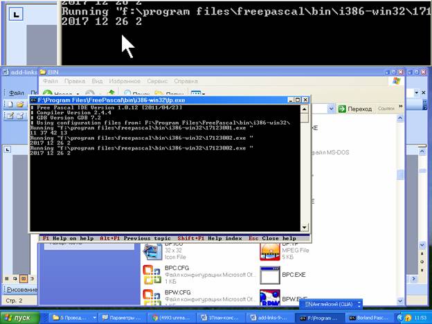The height and width of the screenshot is (324, 432).
Task: Expand the address bar dropdown in Explorer
Action: 331,109
